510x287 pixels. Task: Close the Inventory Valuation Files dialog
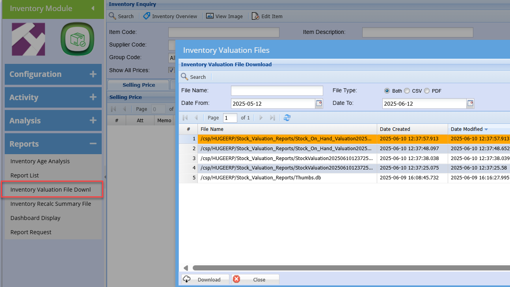click(x=255, y=280)
